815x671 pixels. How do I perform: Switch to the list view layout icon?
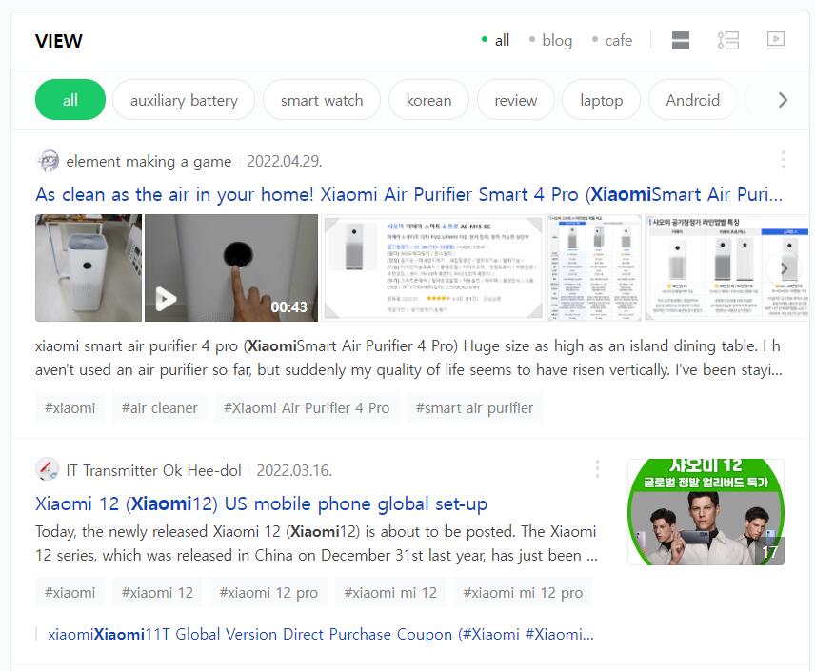(x=727, y=41)
